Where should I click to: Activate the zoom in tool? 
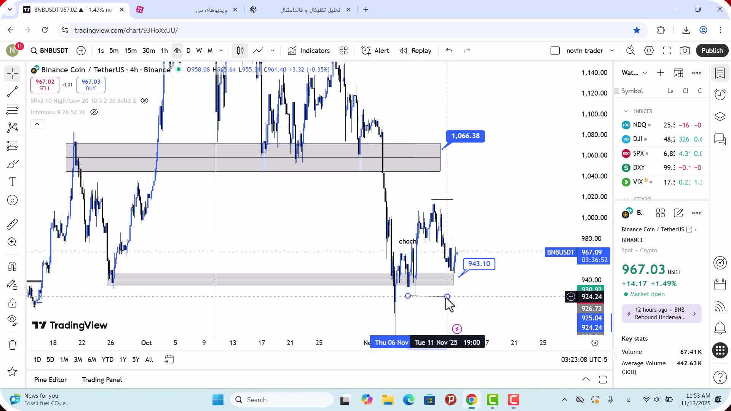coord(12,242)
